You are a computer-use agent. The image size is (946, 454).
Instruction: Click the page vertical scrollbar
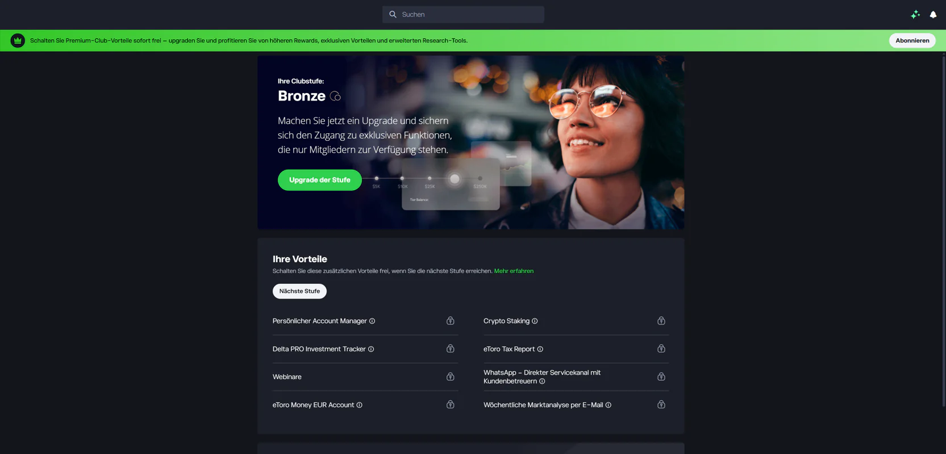[944, 230]
